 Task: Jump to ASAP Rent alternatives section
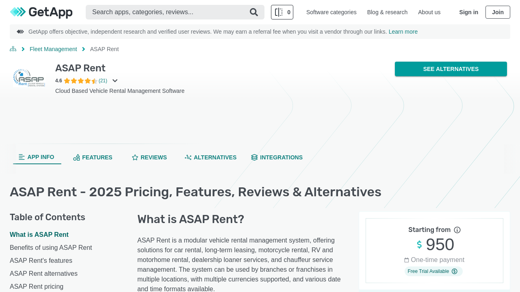43,274
